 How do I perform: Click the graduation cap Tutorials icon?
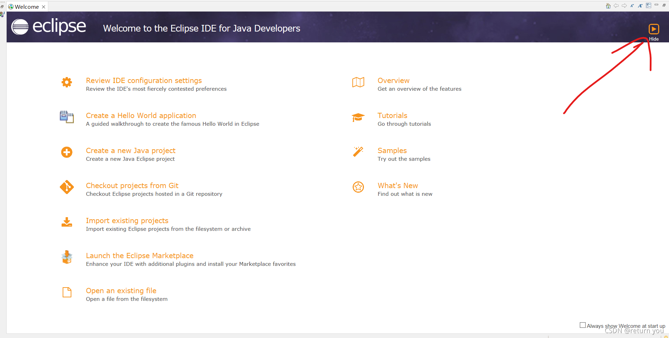pos(358,117)
